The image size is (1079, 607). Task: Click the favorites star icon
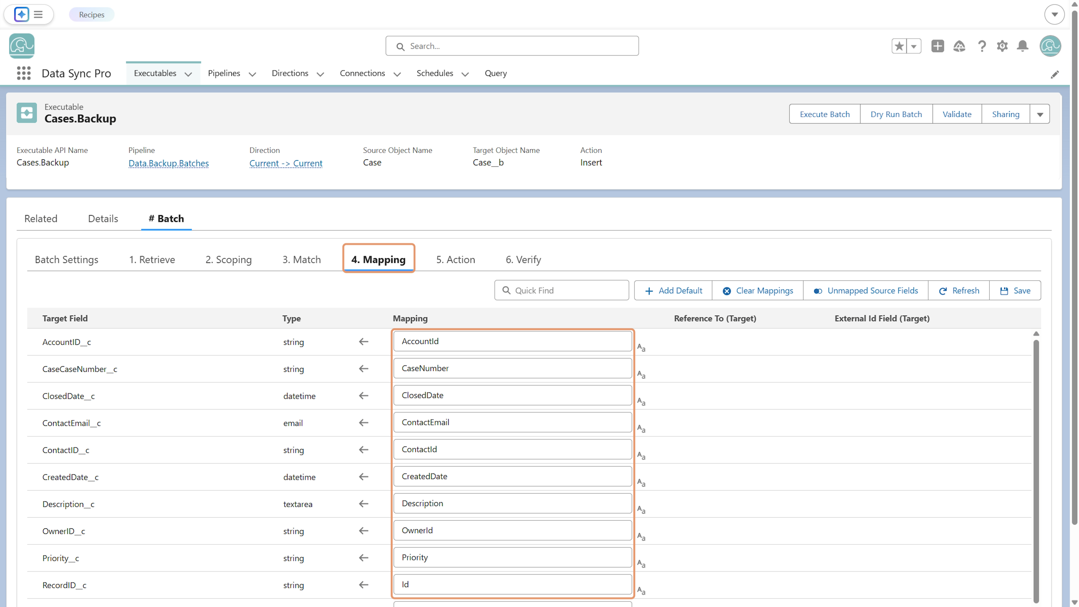[x=899, y=46]
